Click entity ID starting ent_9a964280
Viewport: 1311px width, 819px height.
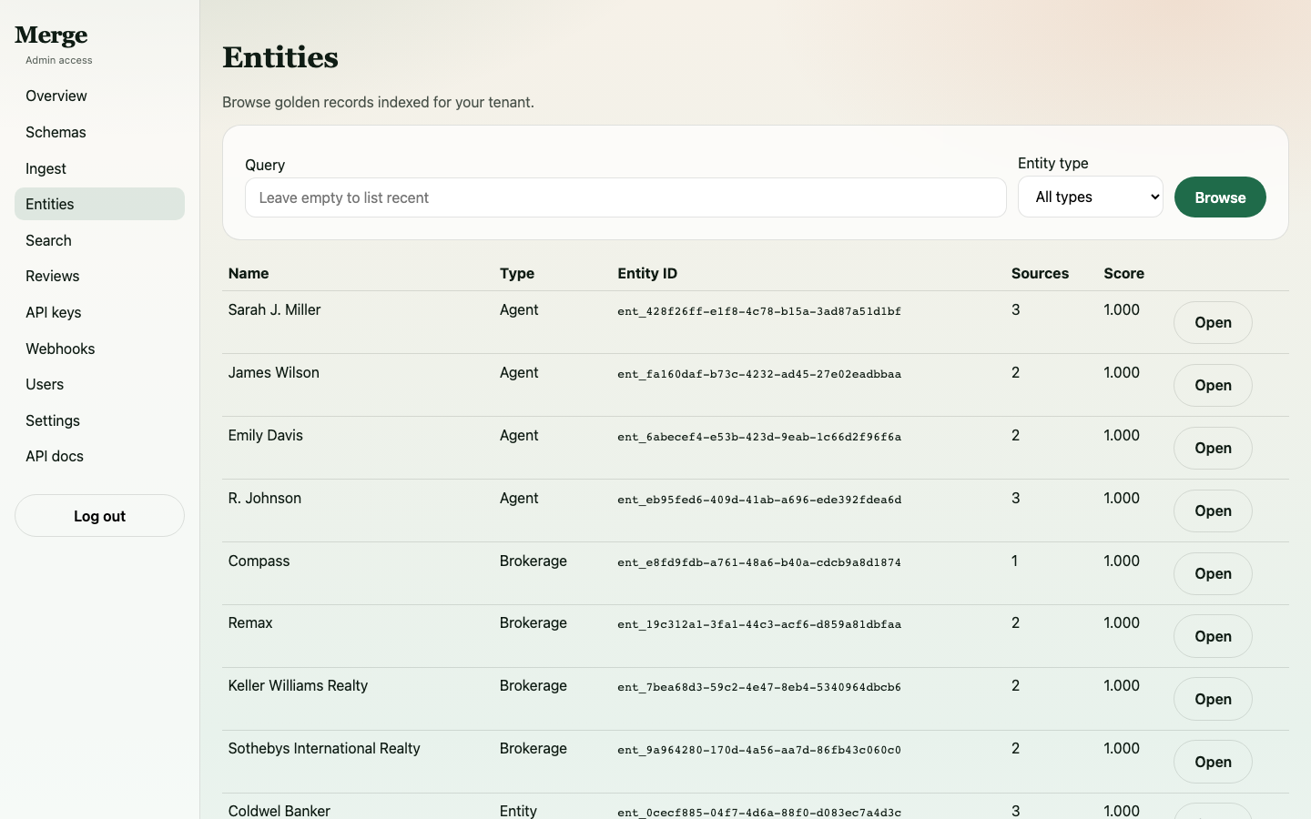click(759, 750)
